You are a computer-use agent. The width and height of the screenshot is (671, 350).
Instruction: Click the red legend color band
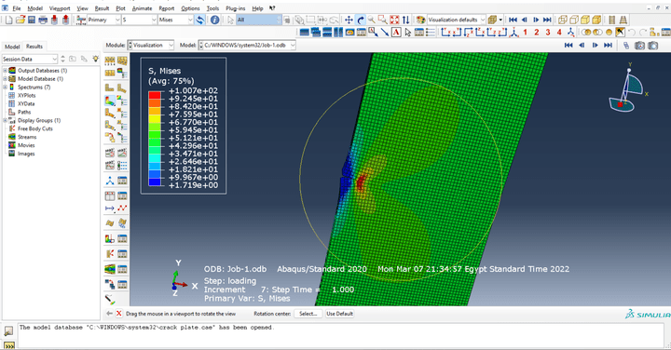(x=155, y=95)
